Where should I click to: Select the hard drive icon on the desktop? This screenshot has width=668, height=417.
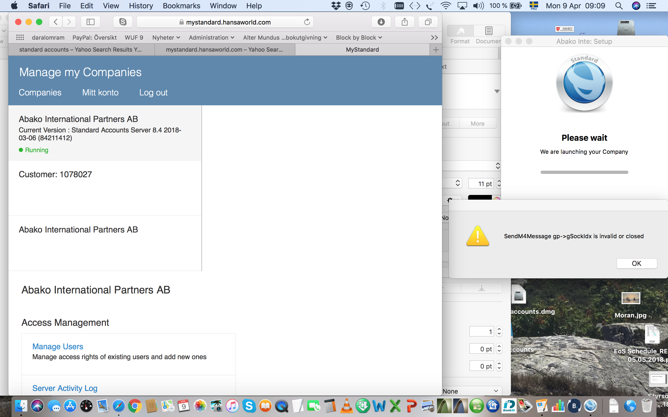[626, 28]
